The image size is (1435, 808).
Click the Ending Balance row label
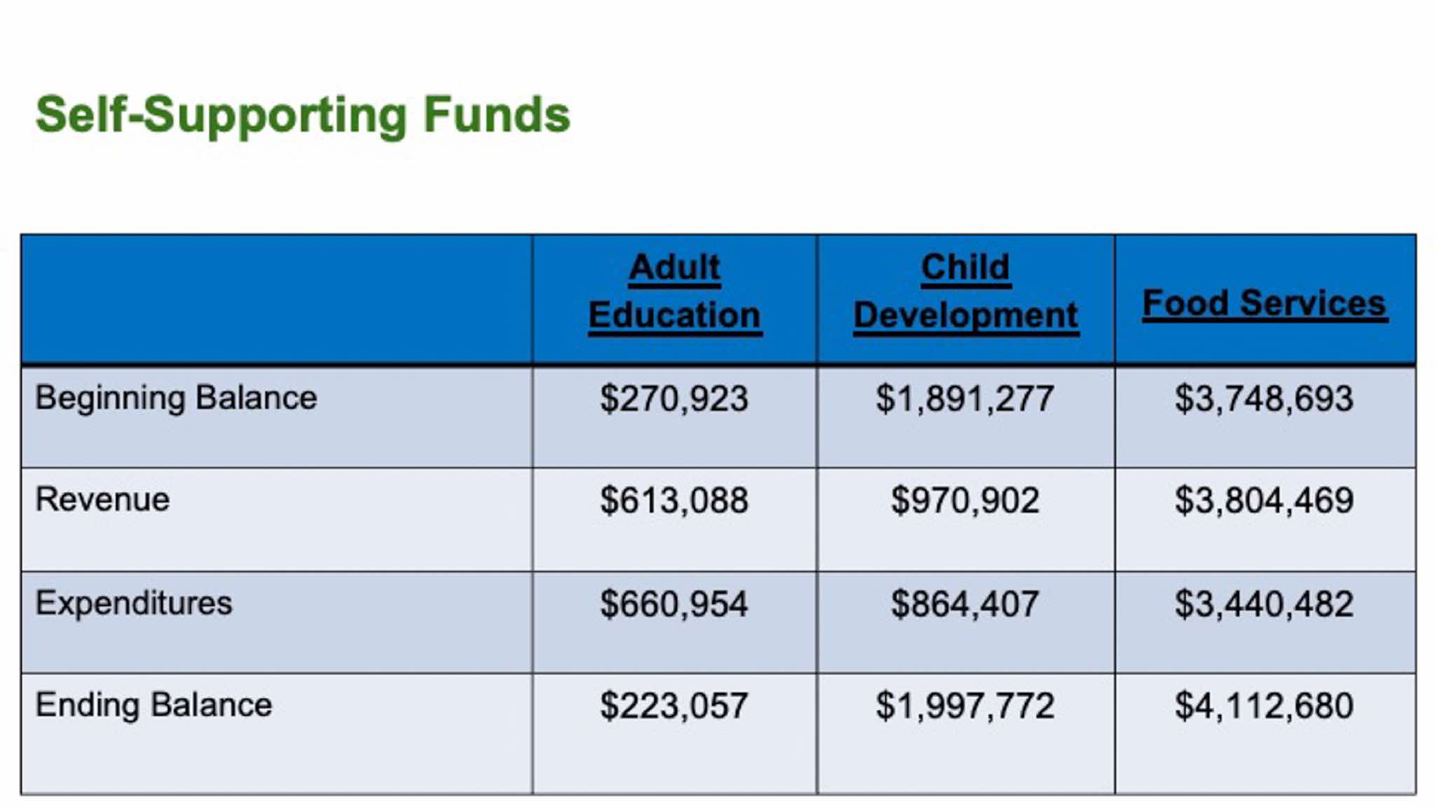[x=153, y=705]
